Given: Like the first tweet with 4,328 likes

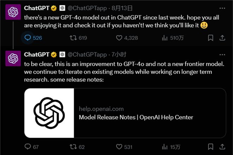Looking at the screenshot, I should click(x=119, y=38).
